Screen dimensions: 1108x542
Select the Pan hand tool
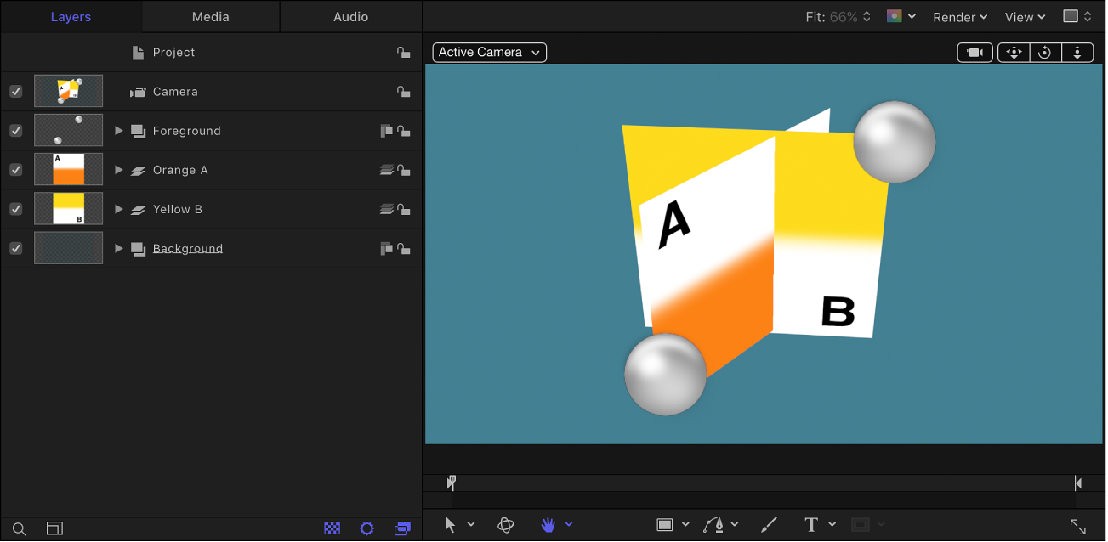(548, 524)
